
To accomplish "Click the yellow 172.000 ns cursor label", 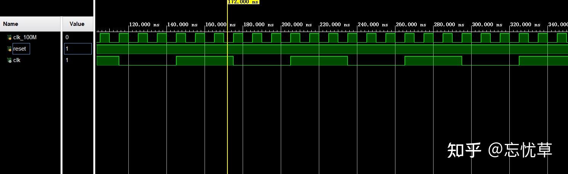I will 243,2.
